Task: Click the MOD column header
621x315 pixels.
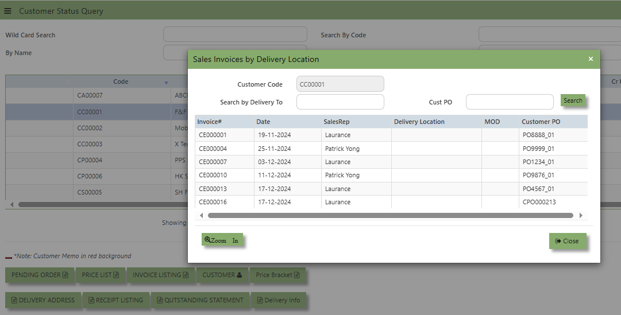Action: click(500, 122)
